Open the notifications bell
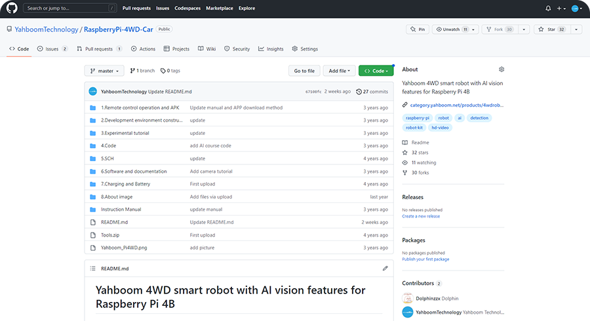The image size is (590, 321). click(548, 9)
